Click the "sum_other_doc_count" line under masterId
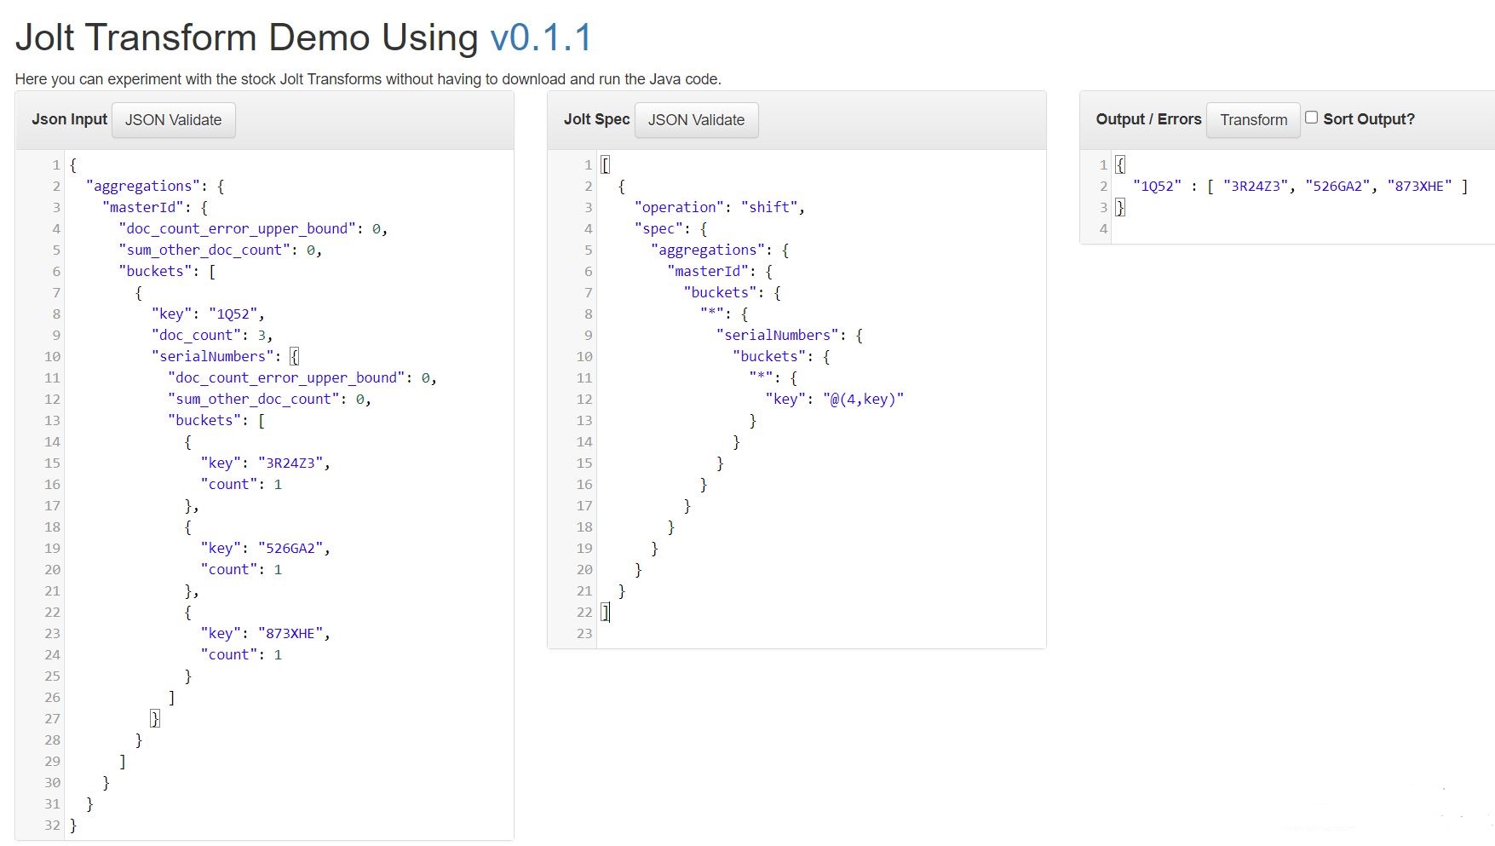The width and height of the screenshot is (1495, 846). click(220, 250)
